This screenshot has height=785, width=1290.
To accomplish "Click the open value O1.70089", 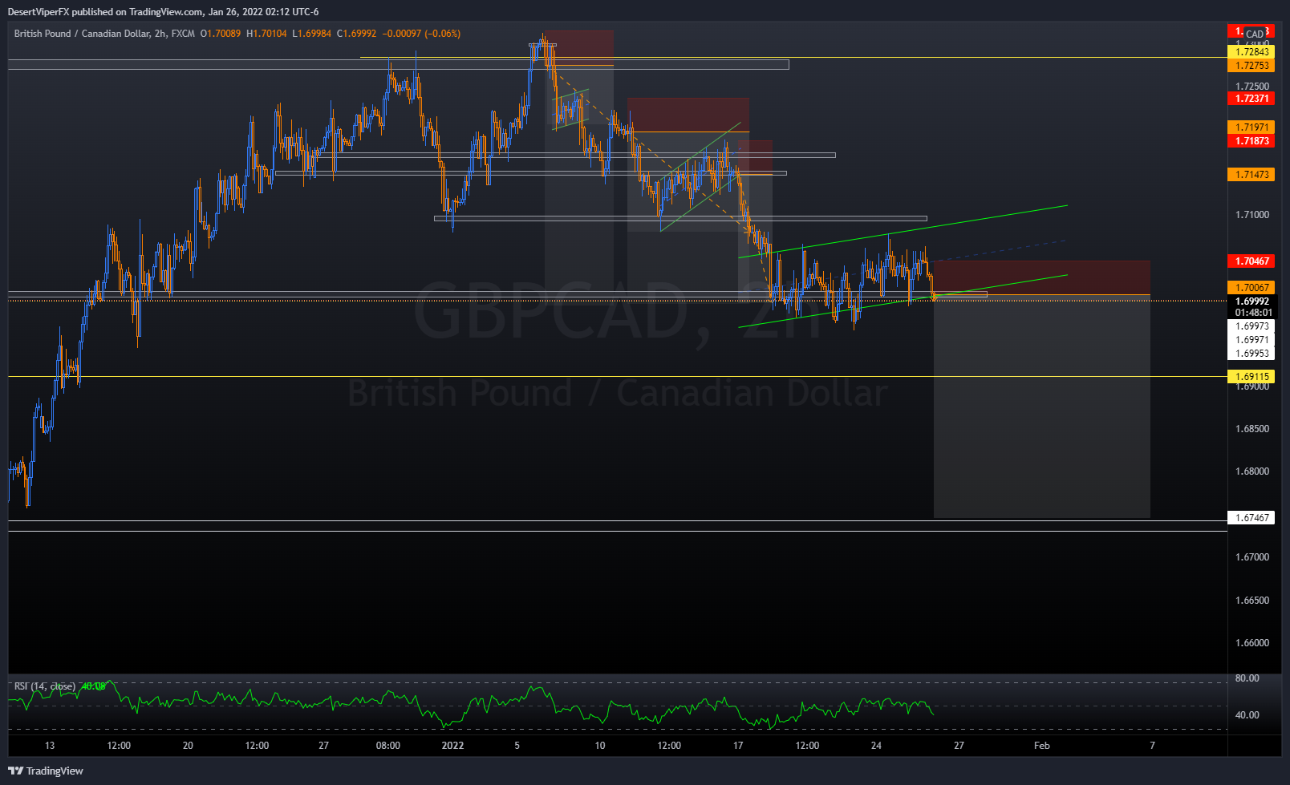I will [221, 34].
